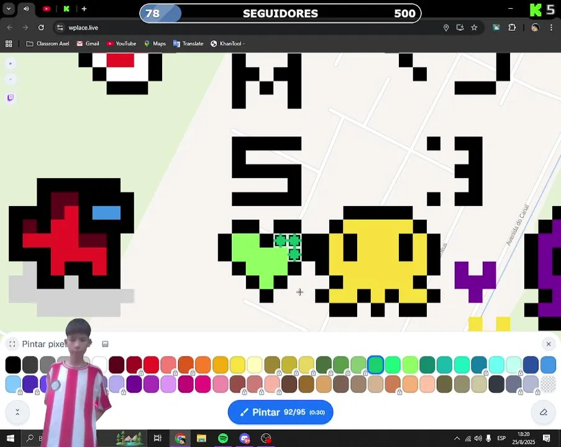View site information icon in address bar
The image size is (561, 447).
(x=60, y=27)
